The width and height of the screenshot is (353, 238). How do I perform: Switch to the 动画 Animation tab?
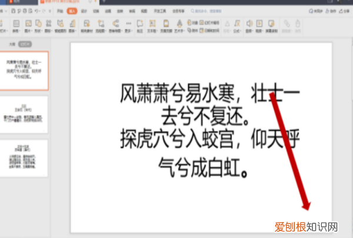(x=108, y=11)
